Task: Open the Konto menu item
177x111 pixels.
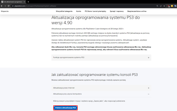Action: [x=78, y=11]
